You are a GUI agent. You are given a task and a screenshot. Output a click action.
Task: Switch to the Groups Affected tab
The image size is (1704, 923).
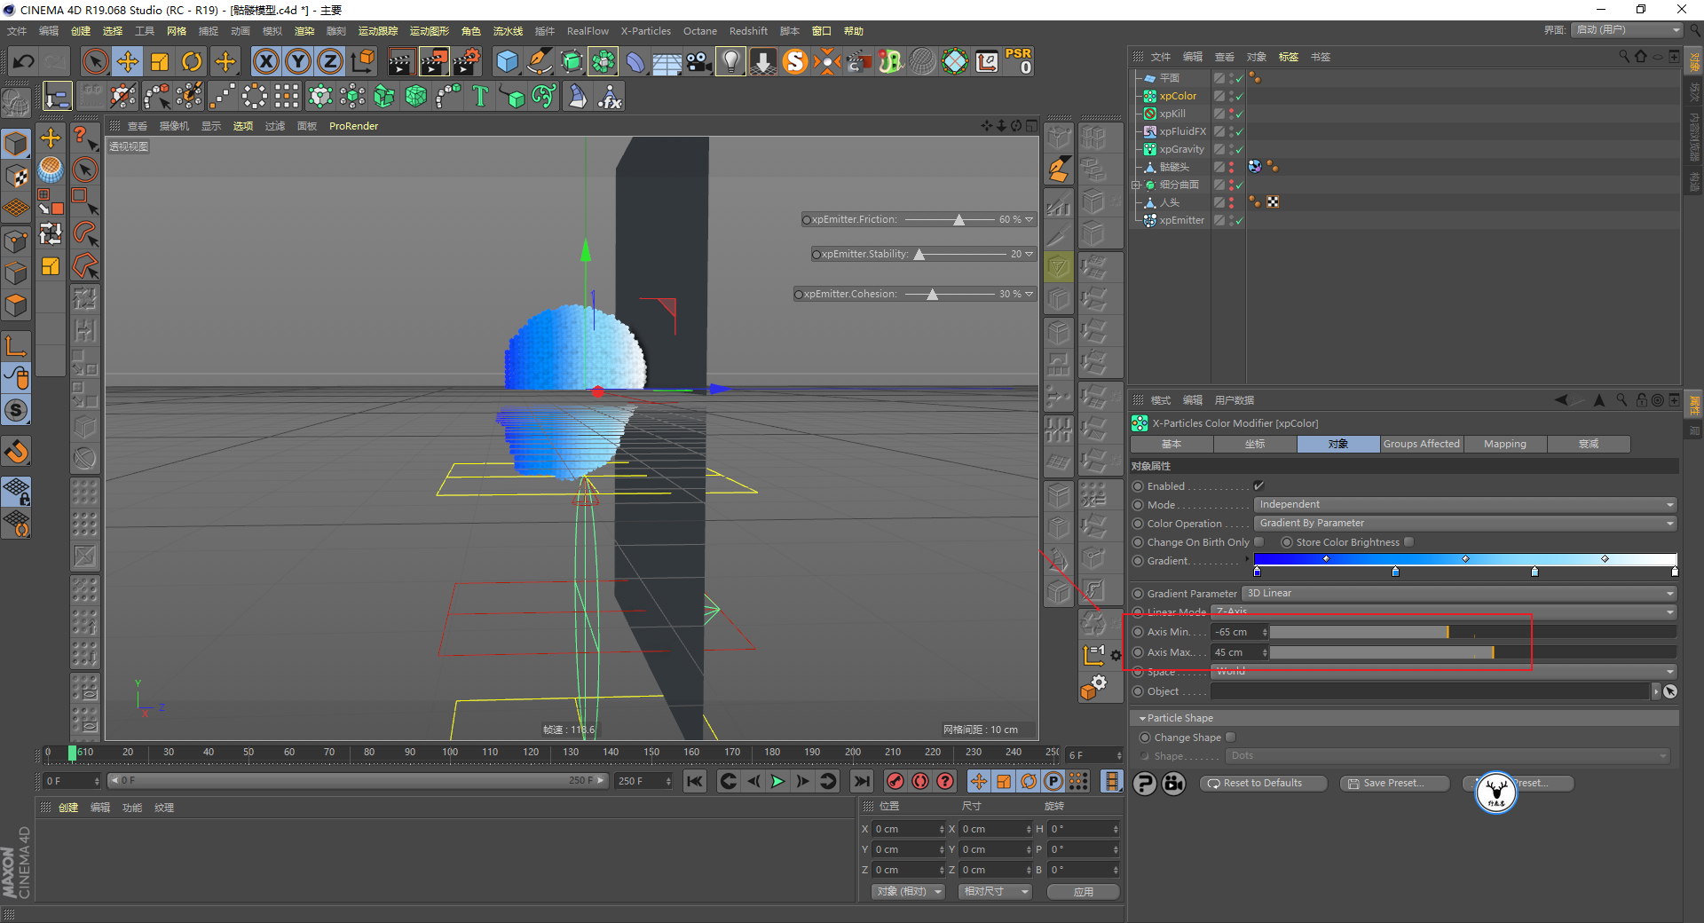click(x=1421, y=444)
